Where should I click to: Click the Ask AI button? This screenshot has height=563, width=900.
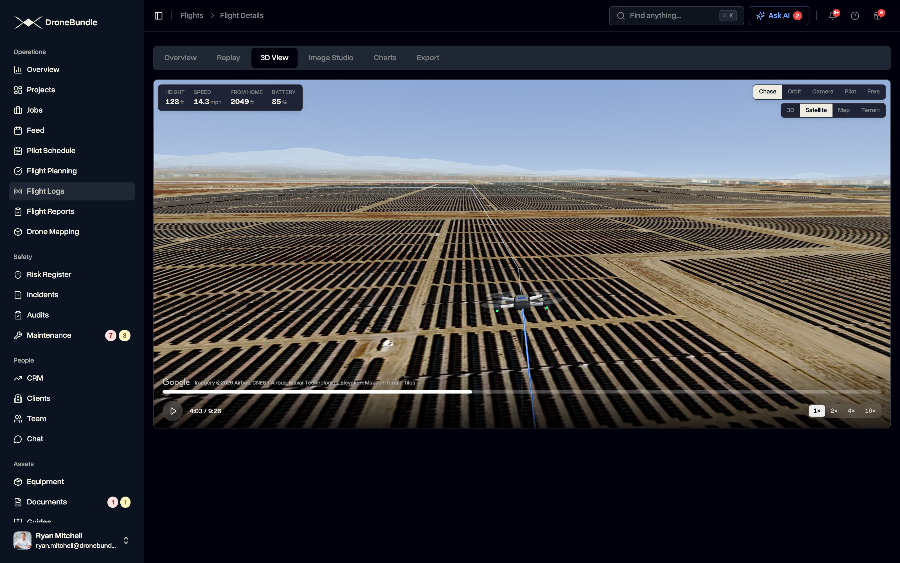[x=779, y=16]
